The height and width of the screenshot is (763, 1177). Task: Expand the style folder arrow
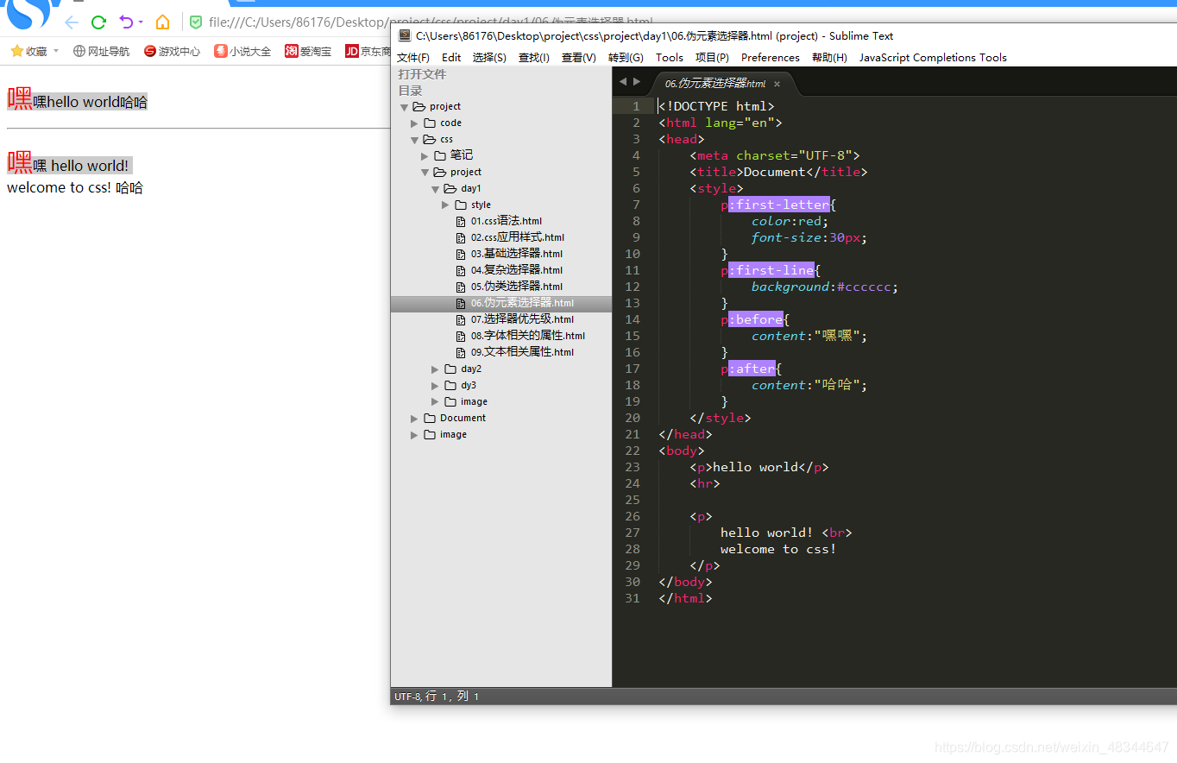pos(445,205)
